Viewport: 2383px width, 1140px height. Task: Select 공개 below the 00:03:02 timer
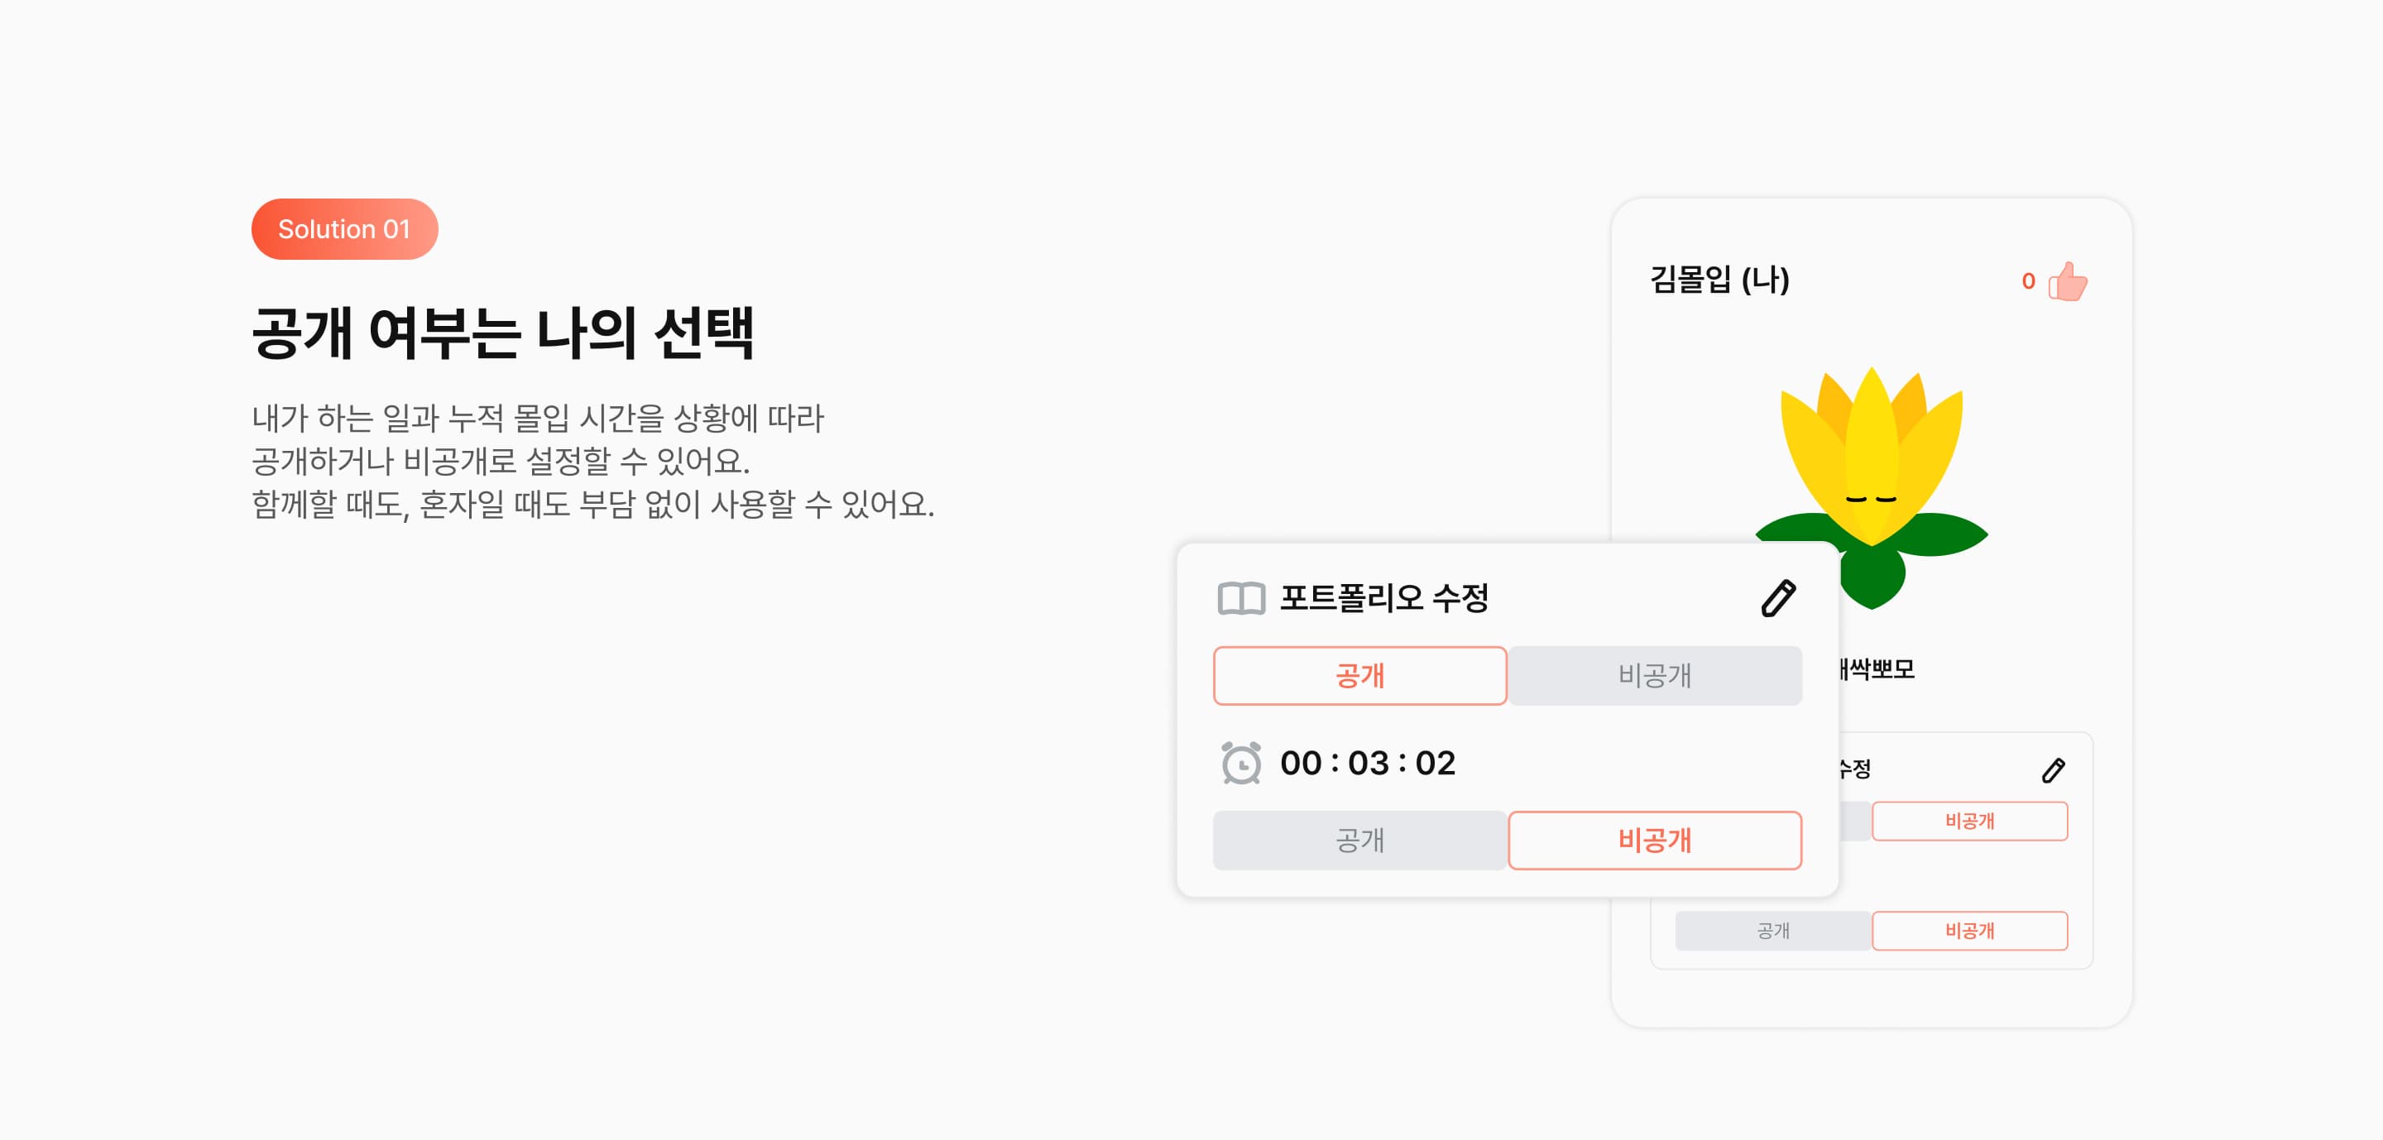coord(1359,841)
